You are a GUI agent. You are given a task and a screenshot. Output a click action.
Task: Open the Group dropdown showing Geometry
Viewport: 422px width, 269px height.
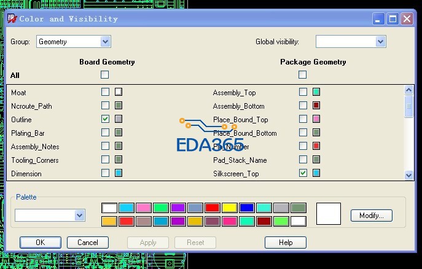tap(74, 41)
